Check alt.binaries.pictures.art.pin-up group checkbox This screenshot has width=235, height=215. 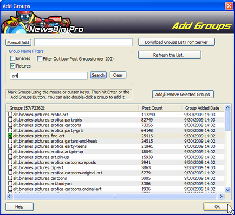pyautogui.click(x=10, y=157)
